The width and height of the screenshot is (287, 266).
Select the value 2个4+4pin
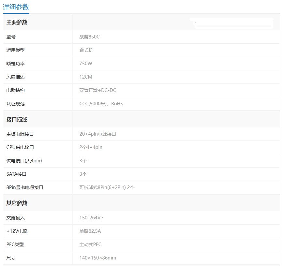91,147
